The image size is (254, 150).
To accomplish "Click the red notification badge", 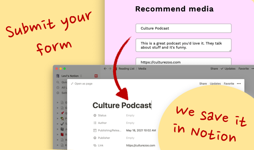I will click(x=96, y=76).
